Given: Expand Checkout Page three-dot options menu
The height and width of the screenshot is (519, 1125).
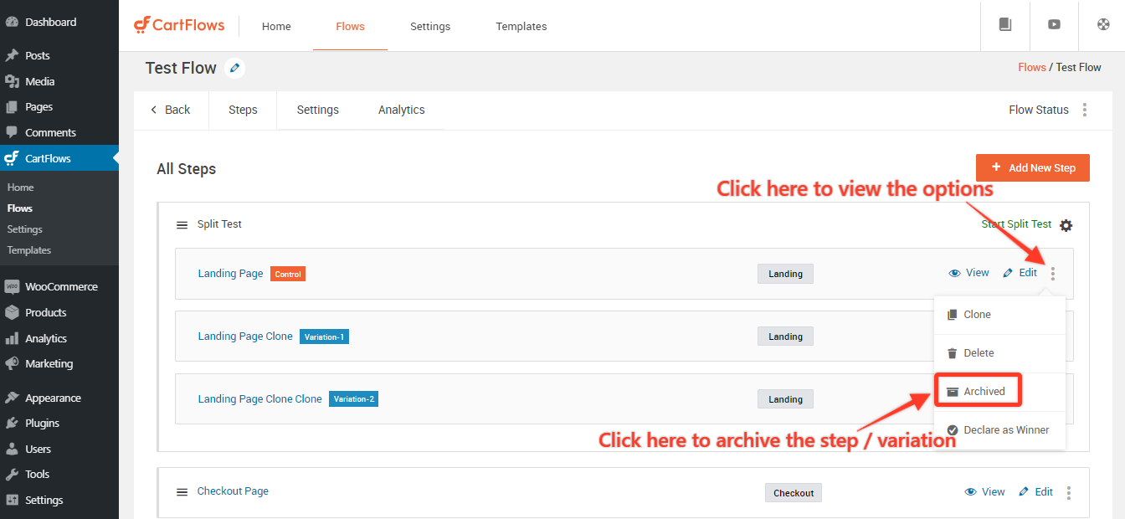Looking at the screenshot, I should tap(1069, 493).
